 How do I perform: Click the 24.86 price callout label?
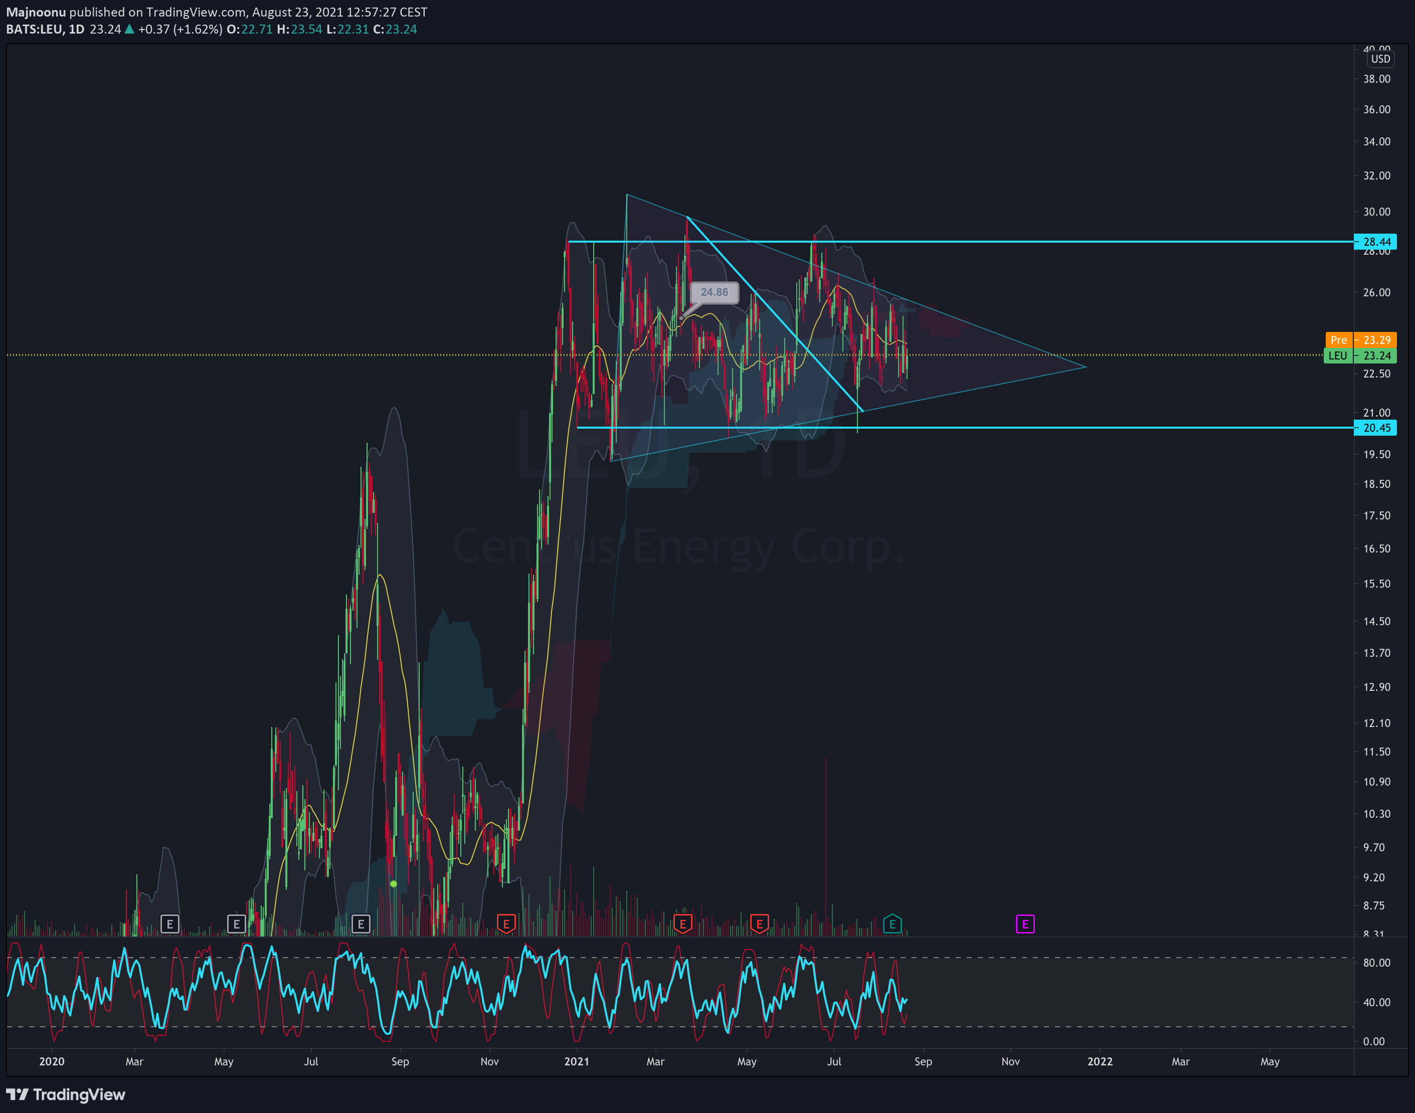click(715, 292)
